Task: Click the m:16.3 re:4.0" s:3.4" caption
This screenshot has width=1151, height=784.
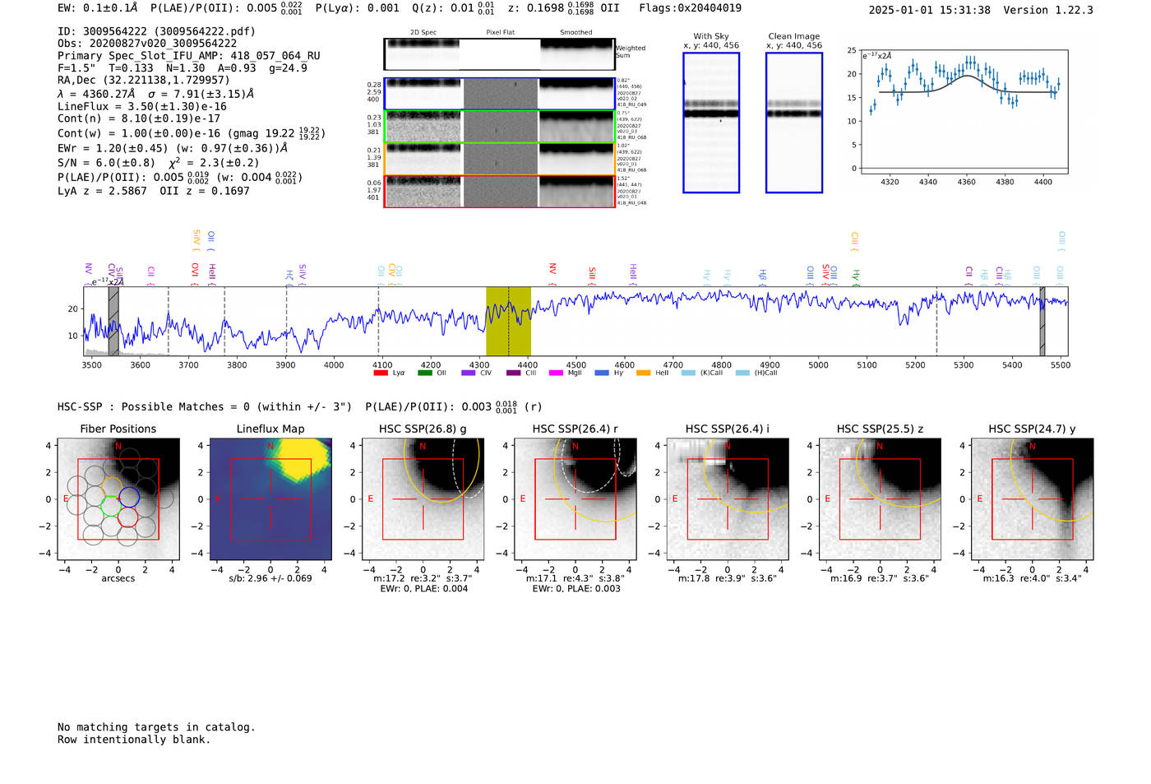Action: pyautogui.click(x=1033, y=578)
